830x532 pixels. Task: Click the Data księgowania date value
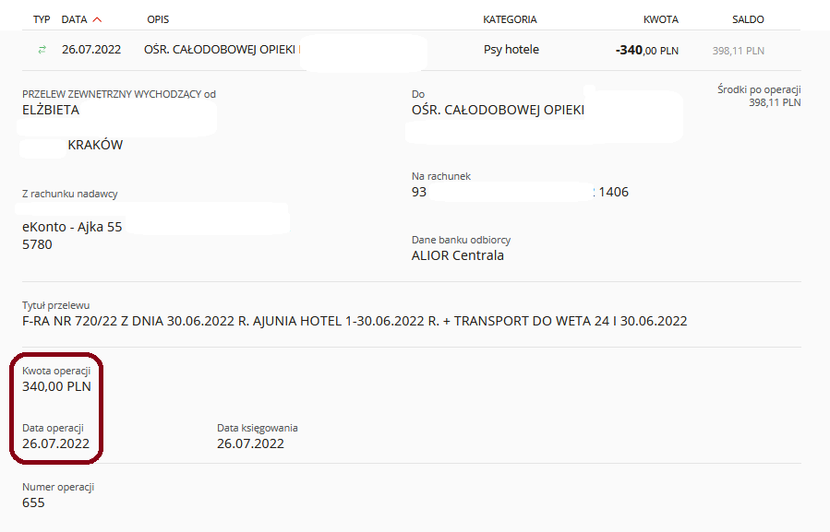[x=250, y=443]
